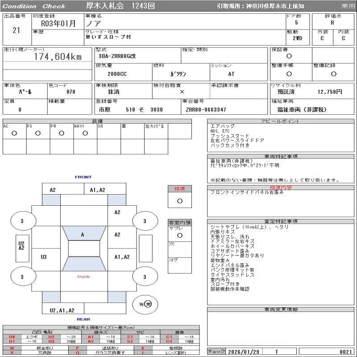This screenshot has height=357, width=357.
Task: Click the PS equipment circle
Action: (38, 133)
